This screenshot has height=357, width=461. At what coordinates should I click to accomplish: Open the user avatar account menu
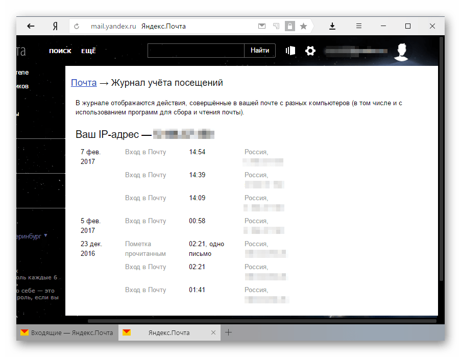tap(402, 52)
